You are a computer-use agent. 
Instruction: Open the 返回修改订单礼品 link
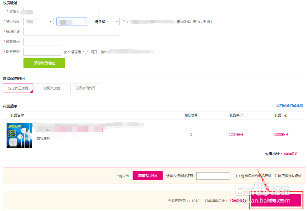[290, 105]
